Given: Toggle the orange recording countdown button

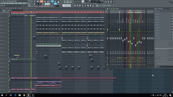Looking at the screenshot, I should (41, 2).
